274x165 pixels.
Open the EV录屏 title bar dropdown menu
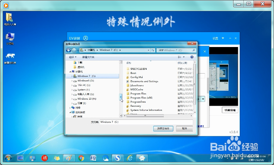pyautogui.click(x=223, y=38)
